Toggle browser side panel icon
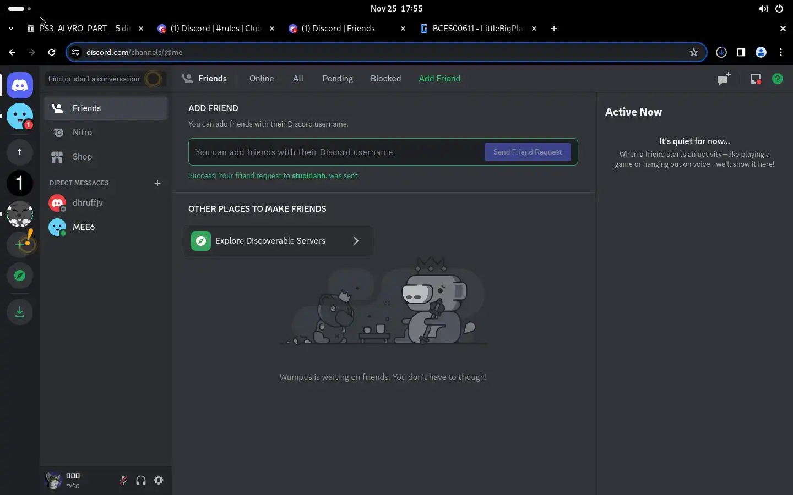 point(741,52)
